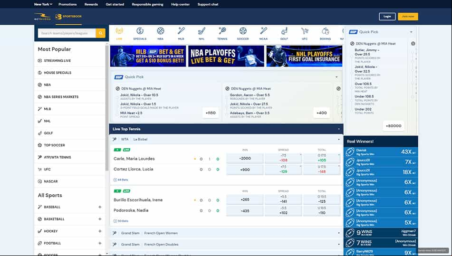Click the yellow Join now button
452x256 pixels.
(408, 17)
